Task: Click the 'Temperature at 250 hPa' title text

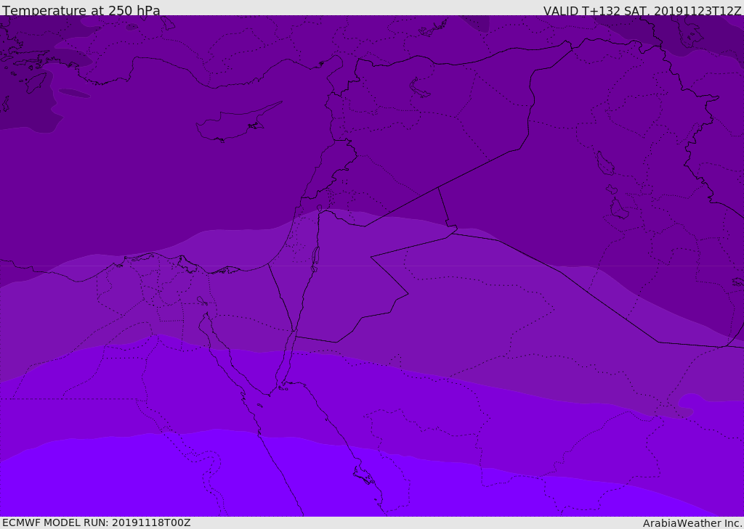Action: tap(81, 10)
